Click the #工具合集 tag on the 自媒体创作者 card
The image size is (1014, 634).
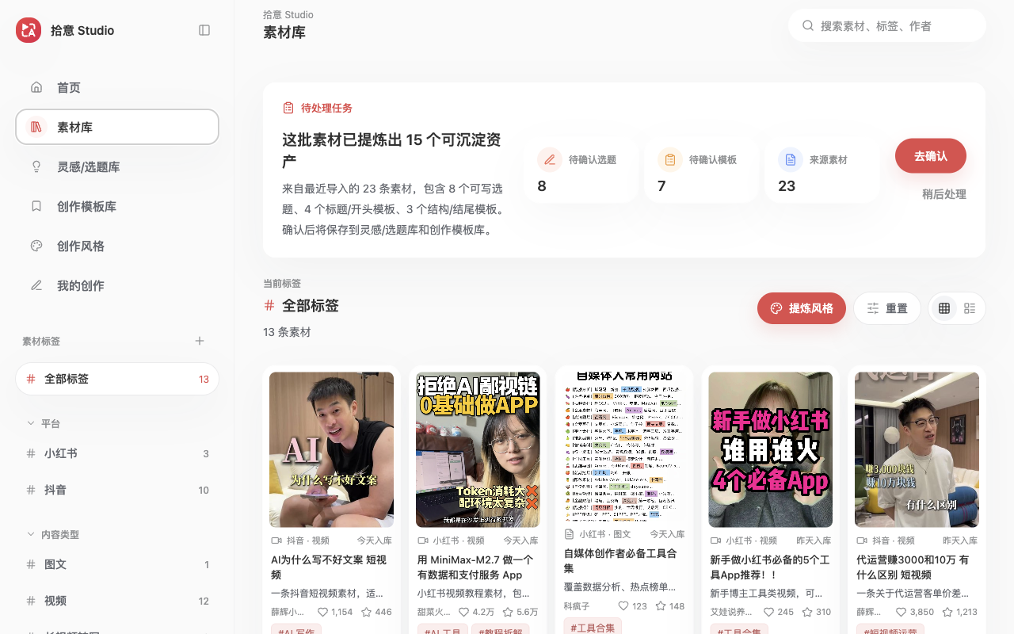click(593, 628)
